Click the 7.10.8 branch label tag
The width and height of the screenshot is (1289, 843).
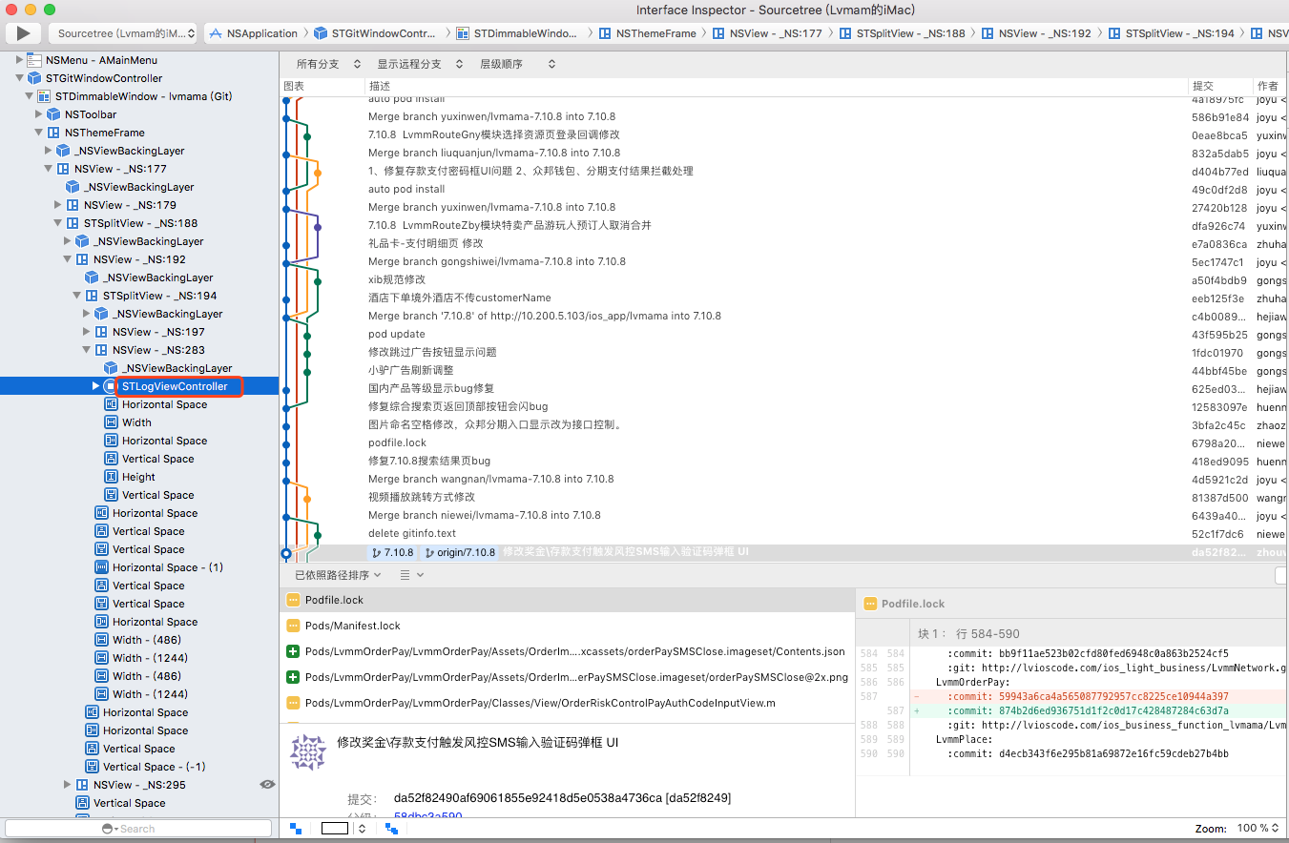click(x=393, y=552)
